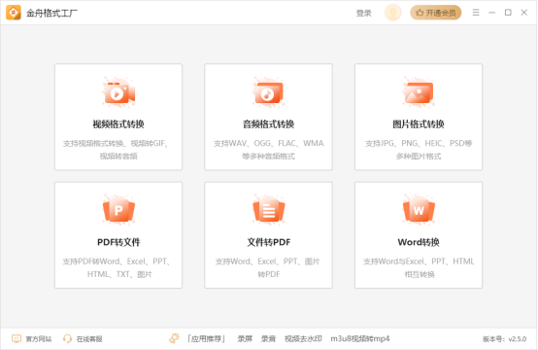Open the image format conversion icon
This screenshot has height=350, width=538.
click(419, 92)
